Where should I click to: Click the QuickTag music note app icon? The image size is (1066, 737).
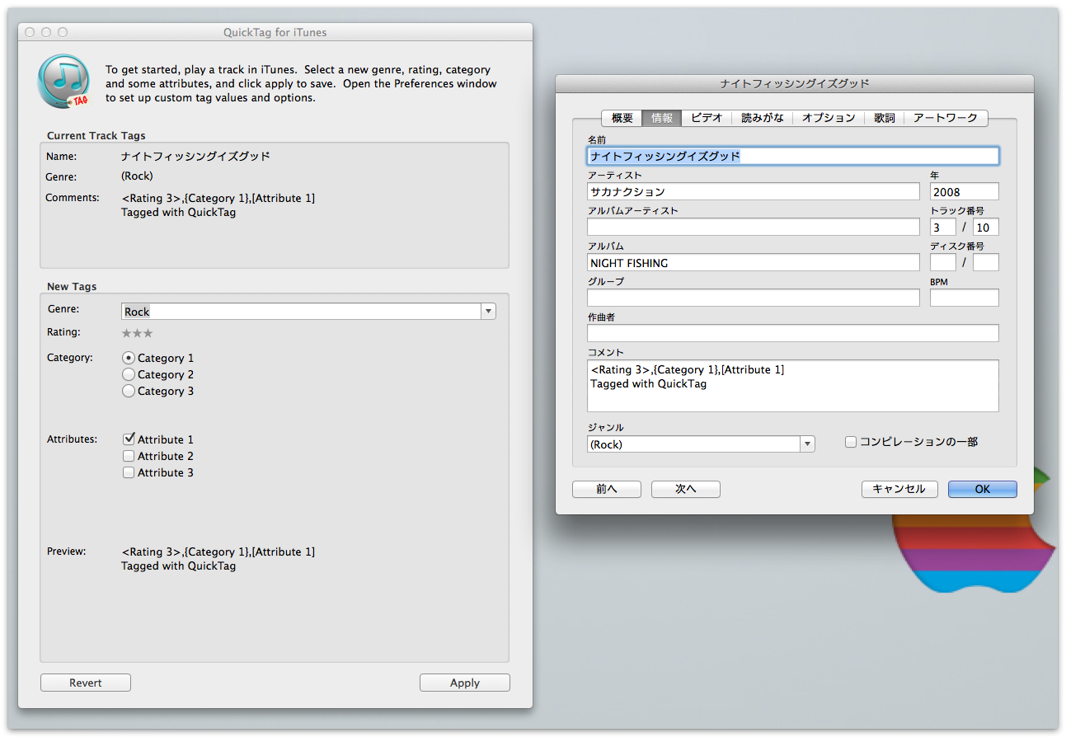(x=63, y=82)
